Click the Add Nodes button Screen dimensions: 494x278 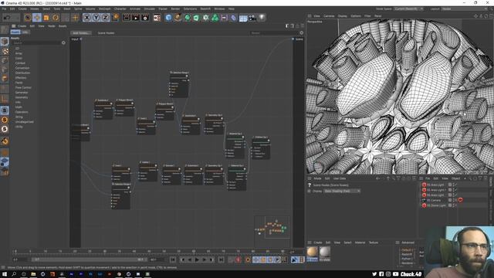81,32
